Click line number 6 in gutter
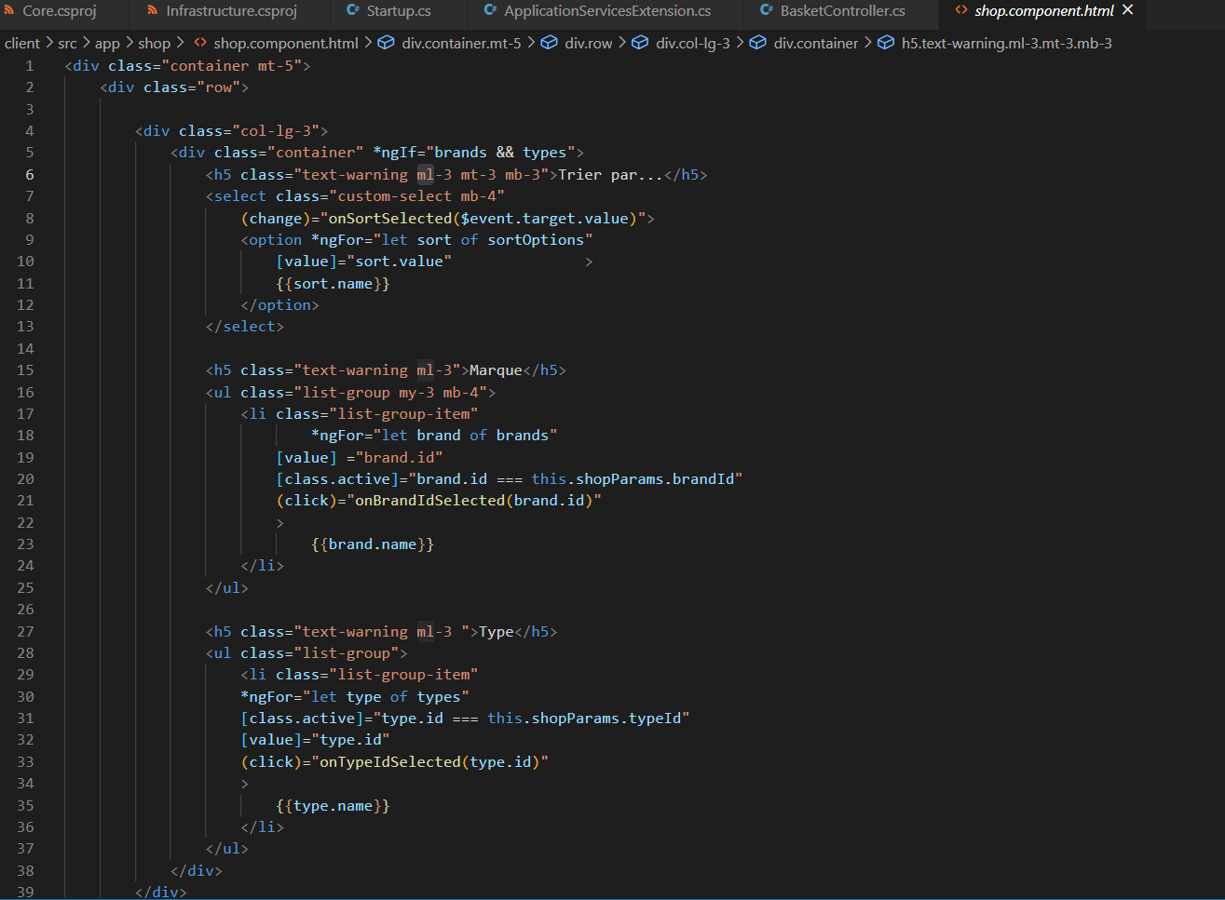Screen dimensions: 1225x900 click(30, 174)
